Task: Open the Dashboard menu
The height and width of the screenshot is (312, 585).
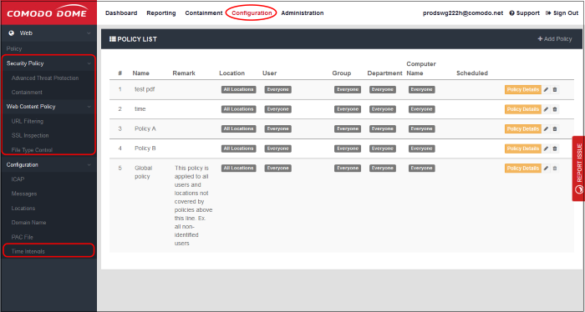Action: pos(121,13)
